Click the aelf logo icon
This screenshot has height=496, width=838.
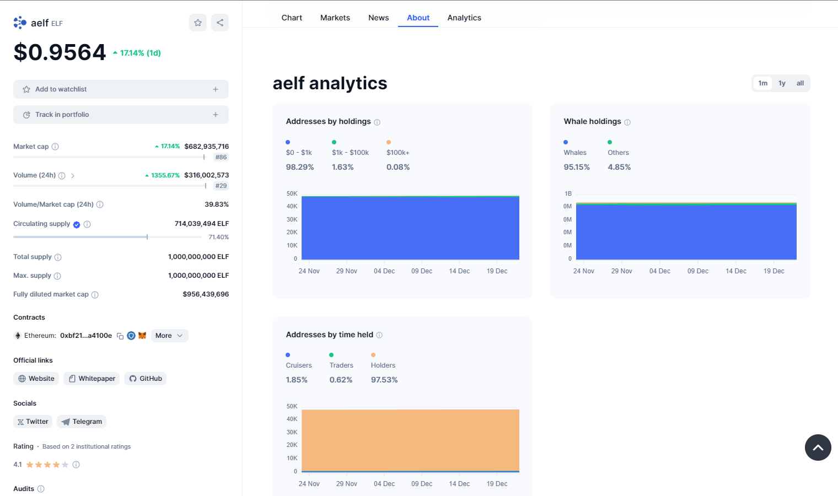pyautogui.click(x=20, y=23)
